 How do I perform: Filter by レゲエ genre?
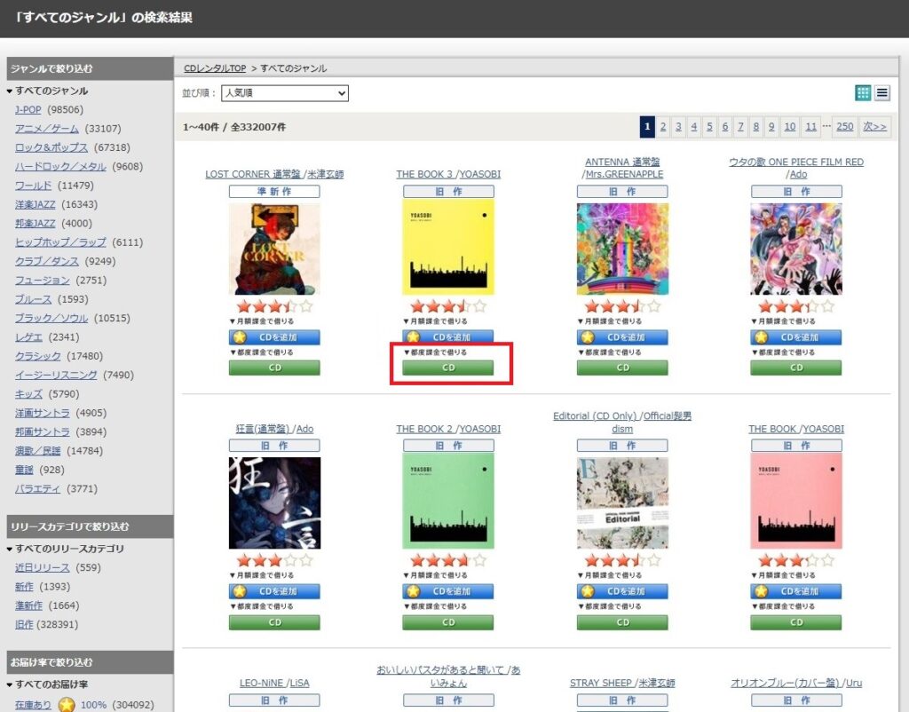[29, 336]
